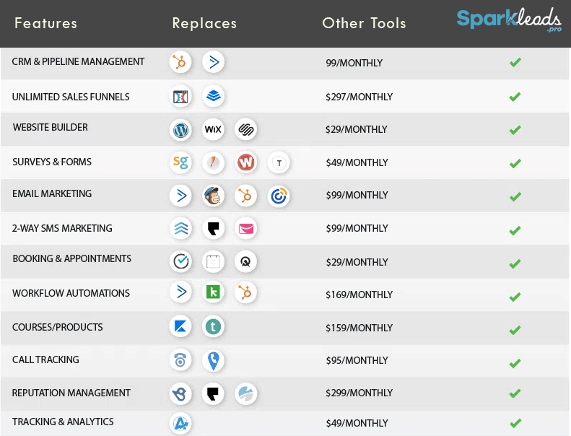The width and height of the screenshot is (571, 436).
Task: Click the green Keap icon in Workflow row
Action: tap(213, 292)
